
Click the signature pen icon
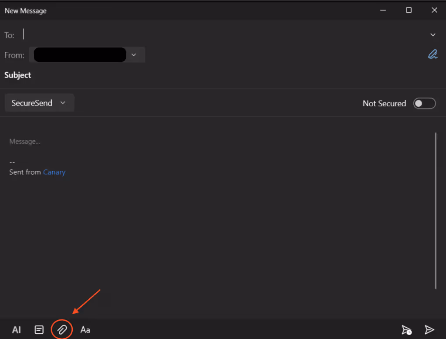click(x=432, y=54)
